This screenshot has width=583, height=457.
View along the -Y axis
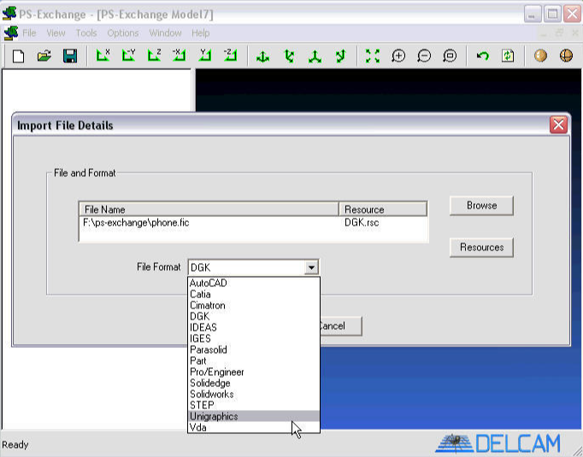pos(128,56)
